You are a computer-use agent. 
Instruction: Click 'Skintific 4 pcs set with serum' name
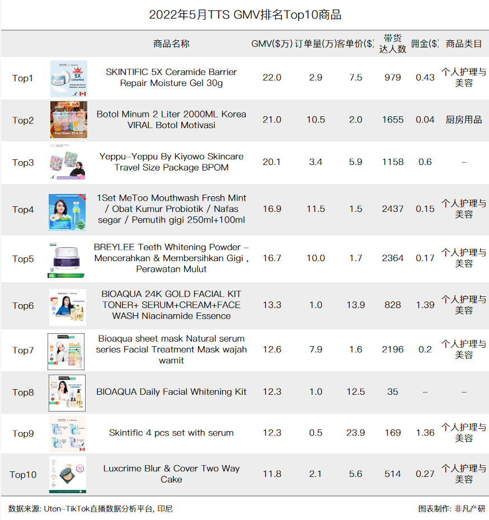point(171,433)
